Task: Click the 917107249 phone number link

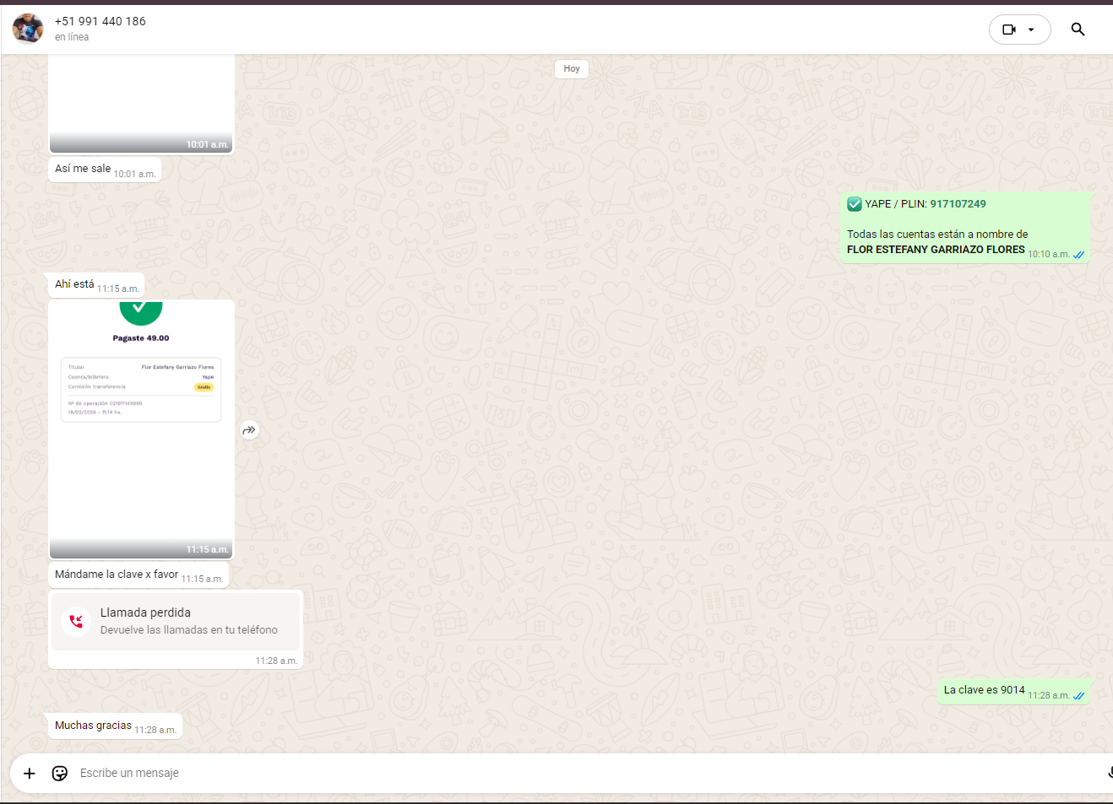Action: (x=958, y=204)
